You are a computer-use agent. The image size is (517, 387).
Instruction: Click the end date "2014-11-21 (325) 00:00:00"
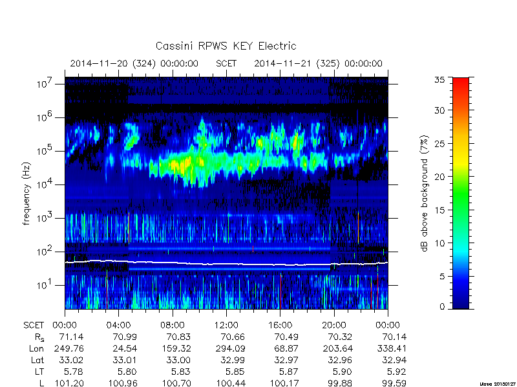[x=318, y=63]
